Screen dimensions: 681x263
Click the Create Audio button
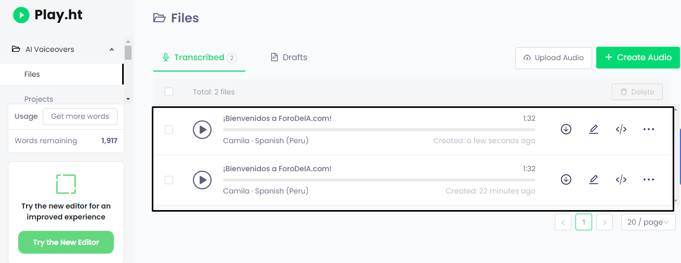(x=638, y=58)
